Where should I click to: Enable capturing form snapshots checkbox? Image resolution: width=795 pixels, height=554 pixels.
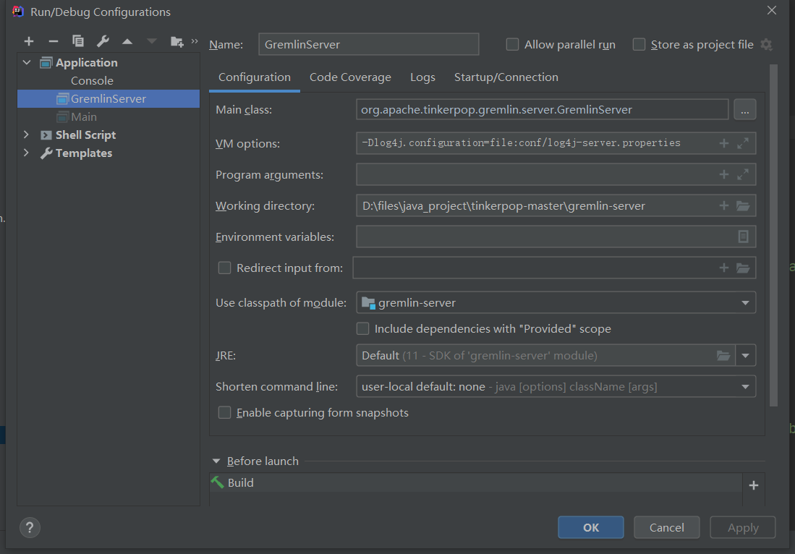(225, 413)
